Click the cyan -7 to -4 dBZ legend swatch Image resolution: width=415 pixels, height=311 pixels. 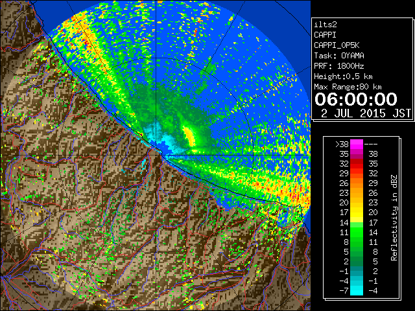[357, 290]
